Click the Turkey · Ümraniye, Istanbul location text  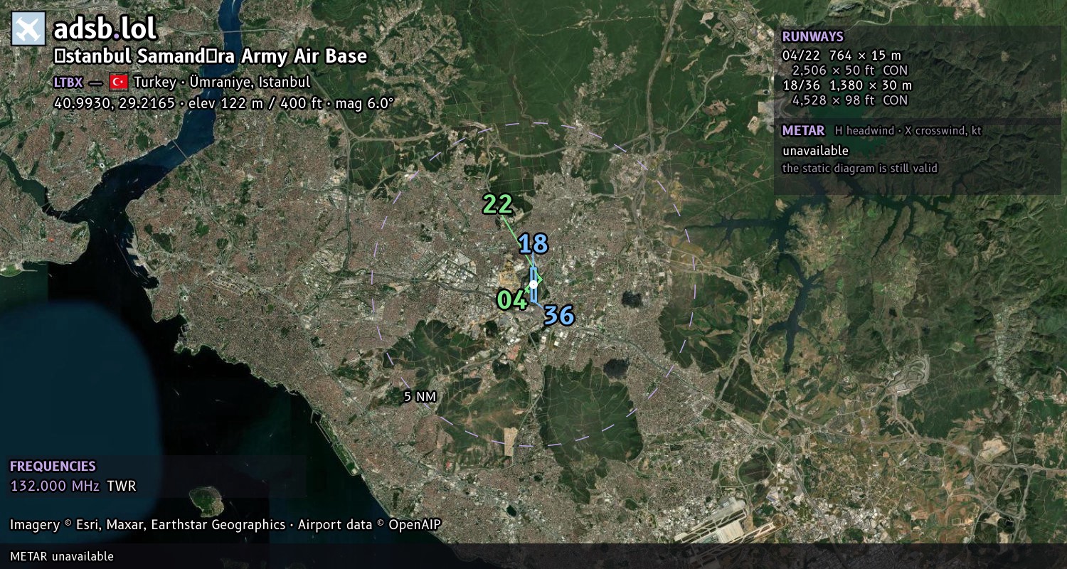point(222,82)
